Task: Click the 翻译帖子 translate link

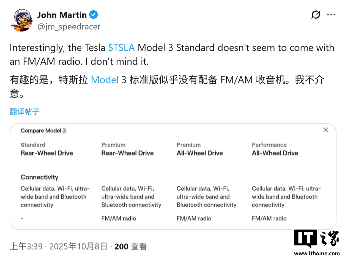Action: tap(24, 112)
